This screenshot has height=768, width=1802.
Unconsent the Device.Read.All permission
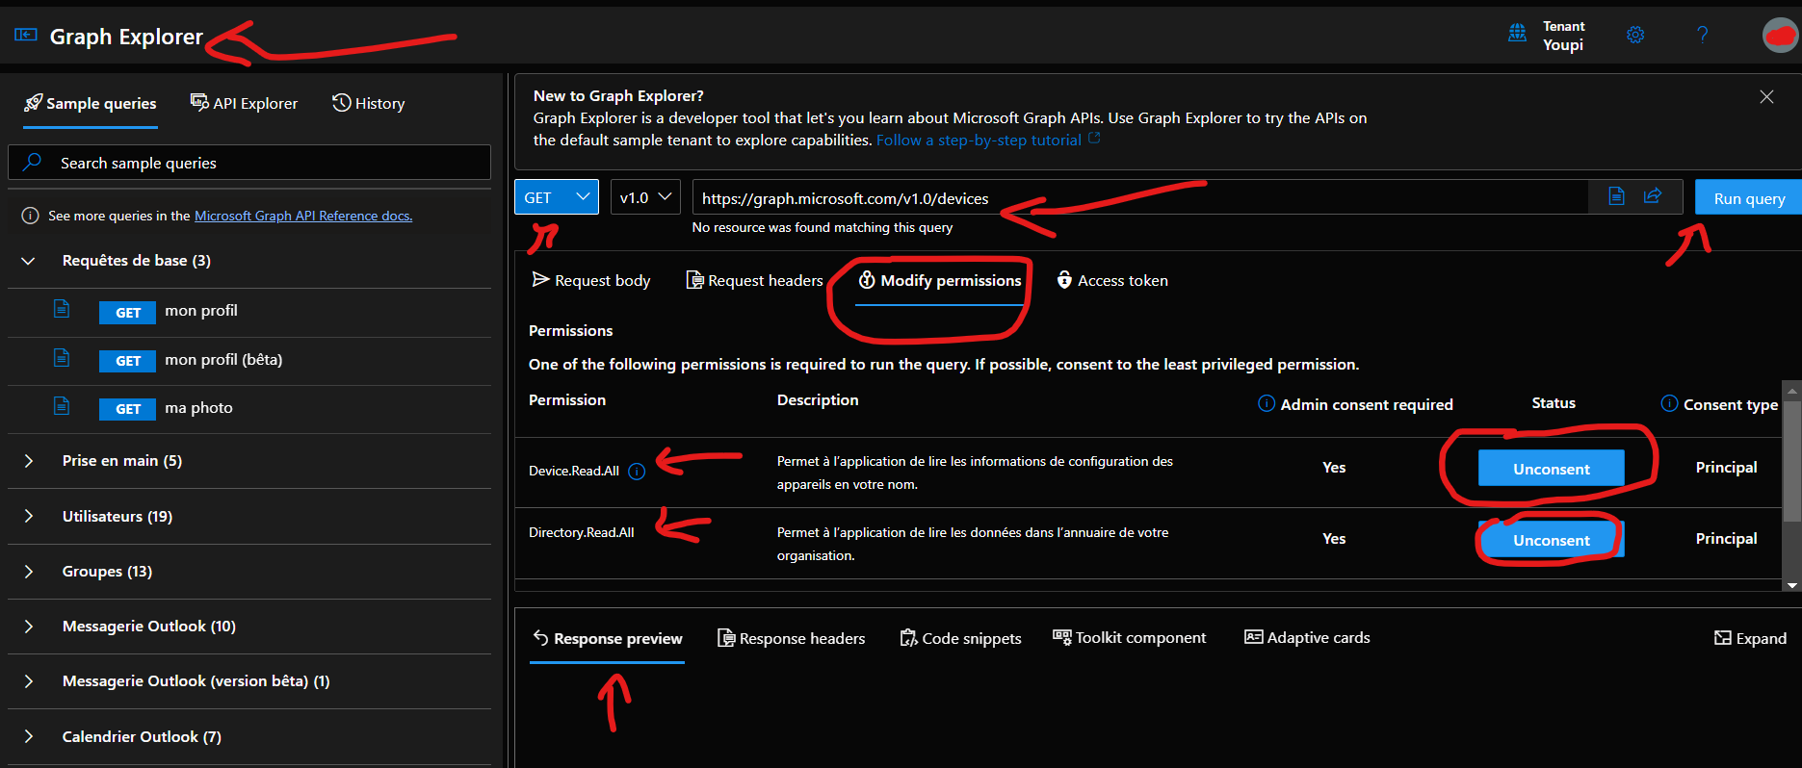pyautogui.click(x=1551, y=469)
